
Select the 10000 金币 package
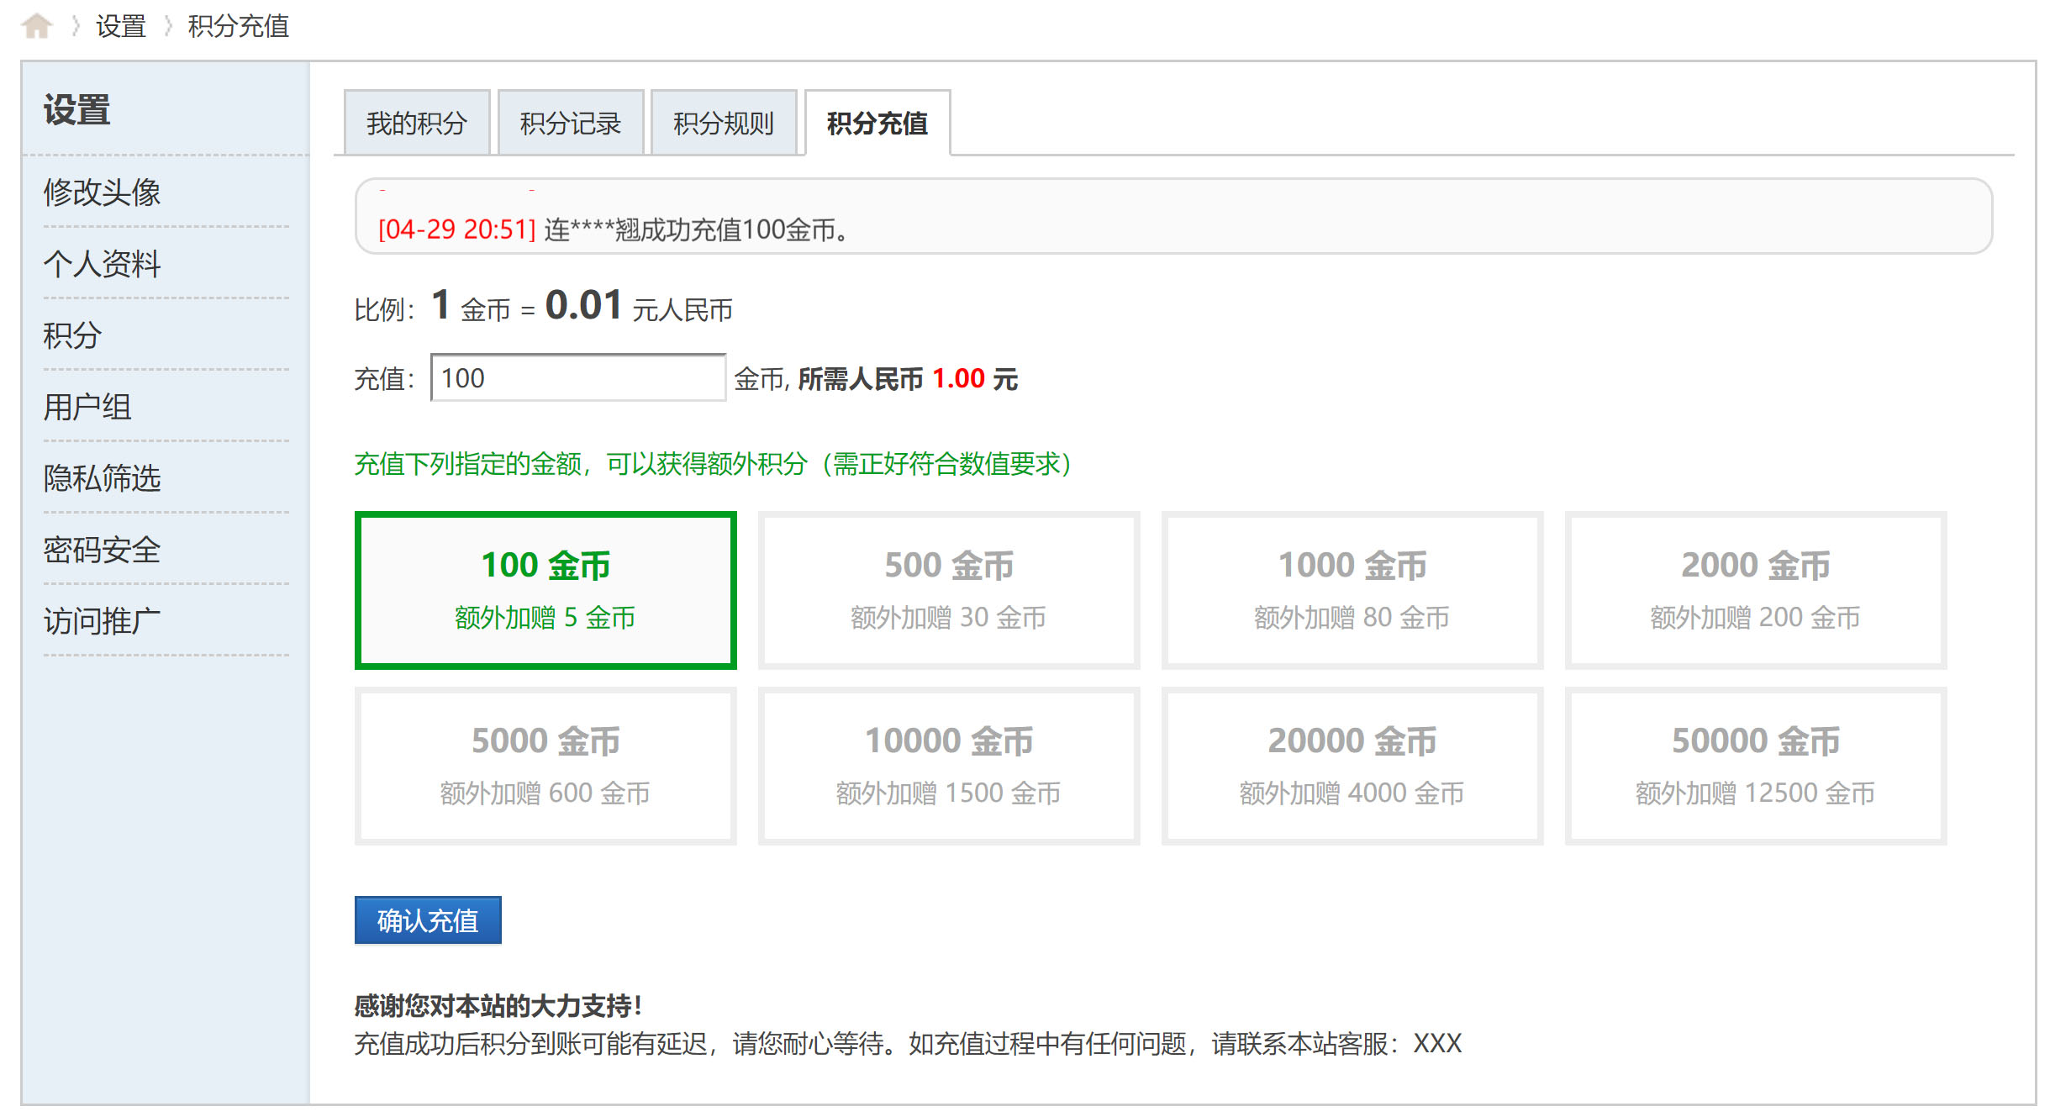949,766
